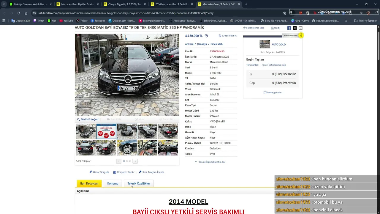Viewport: 380px width, 214px height.
Task: Open the Facebook bookmark
Action: pos(98,21)
